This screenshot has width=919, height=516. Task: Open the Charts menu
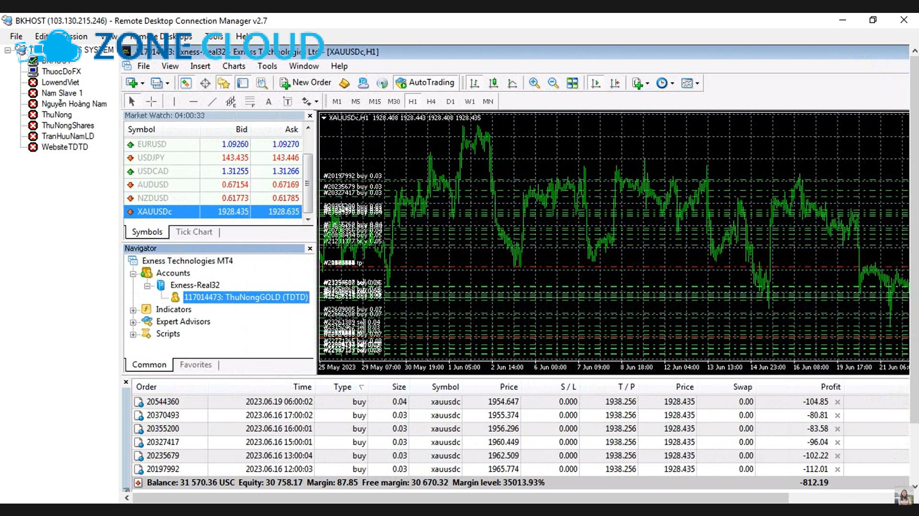click(233, 66)
